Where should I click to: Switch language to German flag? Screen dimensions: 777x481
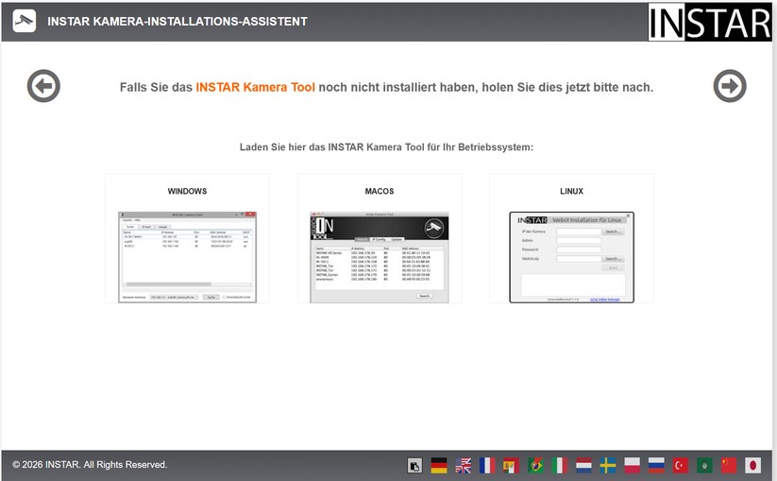click(439, 466)
